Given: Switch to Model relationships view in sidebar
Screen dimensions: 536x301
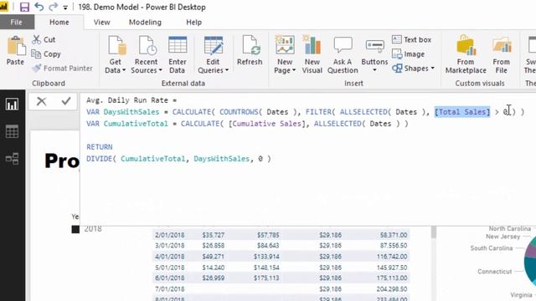Looking at the screenshot, I should 12,158.
